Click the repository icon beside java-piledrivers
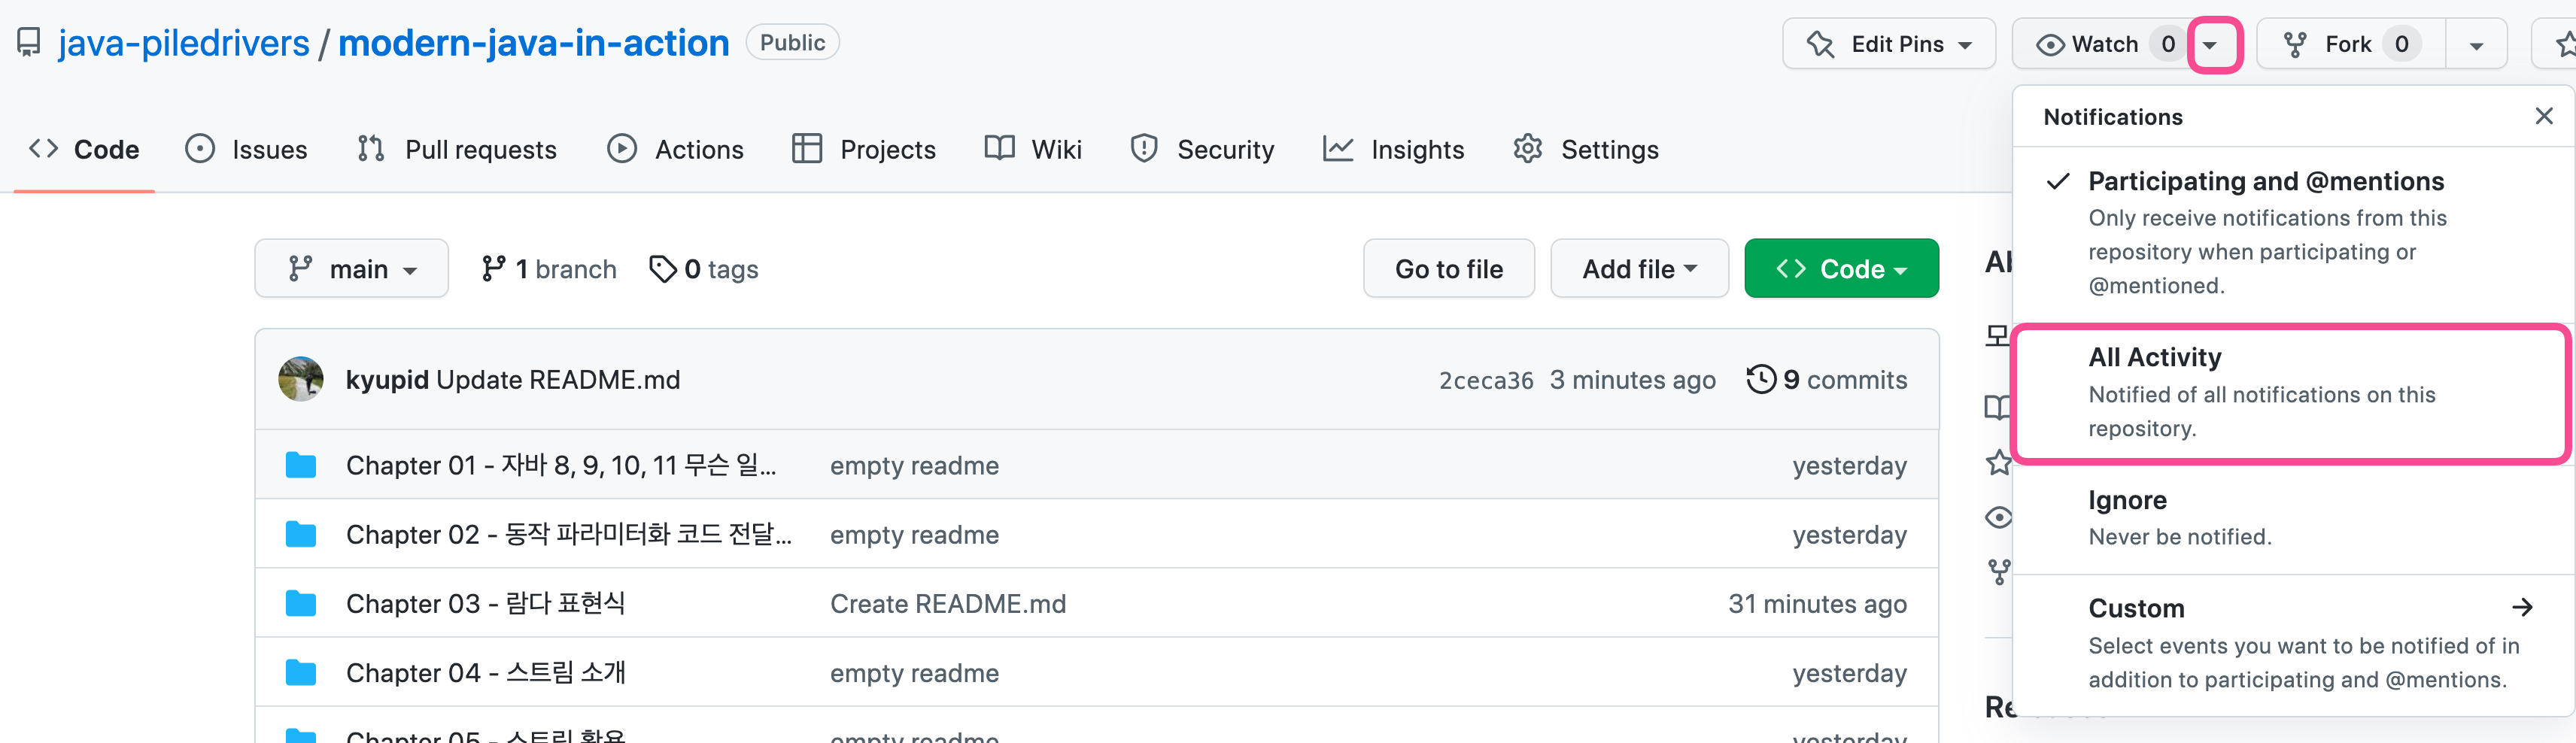 (x=29, y=43)
